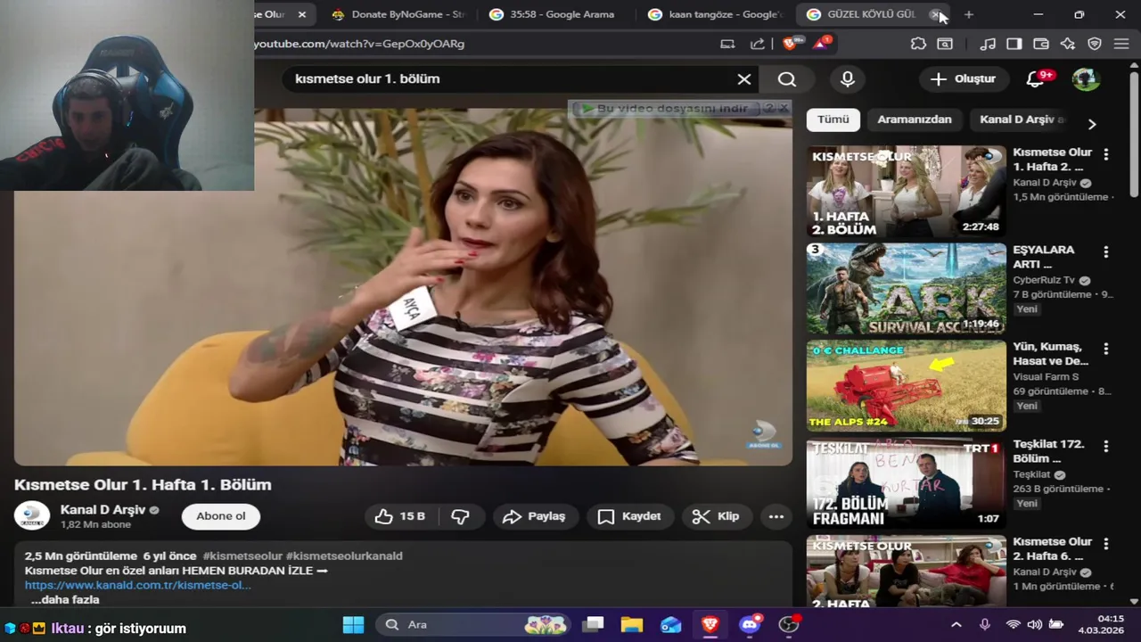Open taskbar volume speaker icon
Image resolution: width=1141 pixels, height=642 pixels.
[x=1034, y=625]
